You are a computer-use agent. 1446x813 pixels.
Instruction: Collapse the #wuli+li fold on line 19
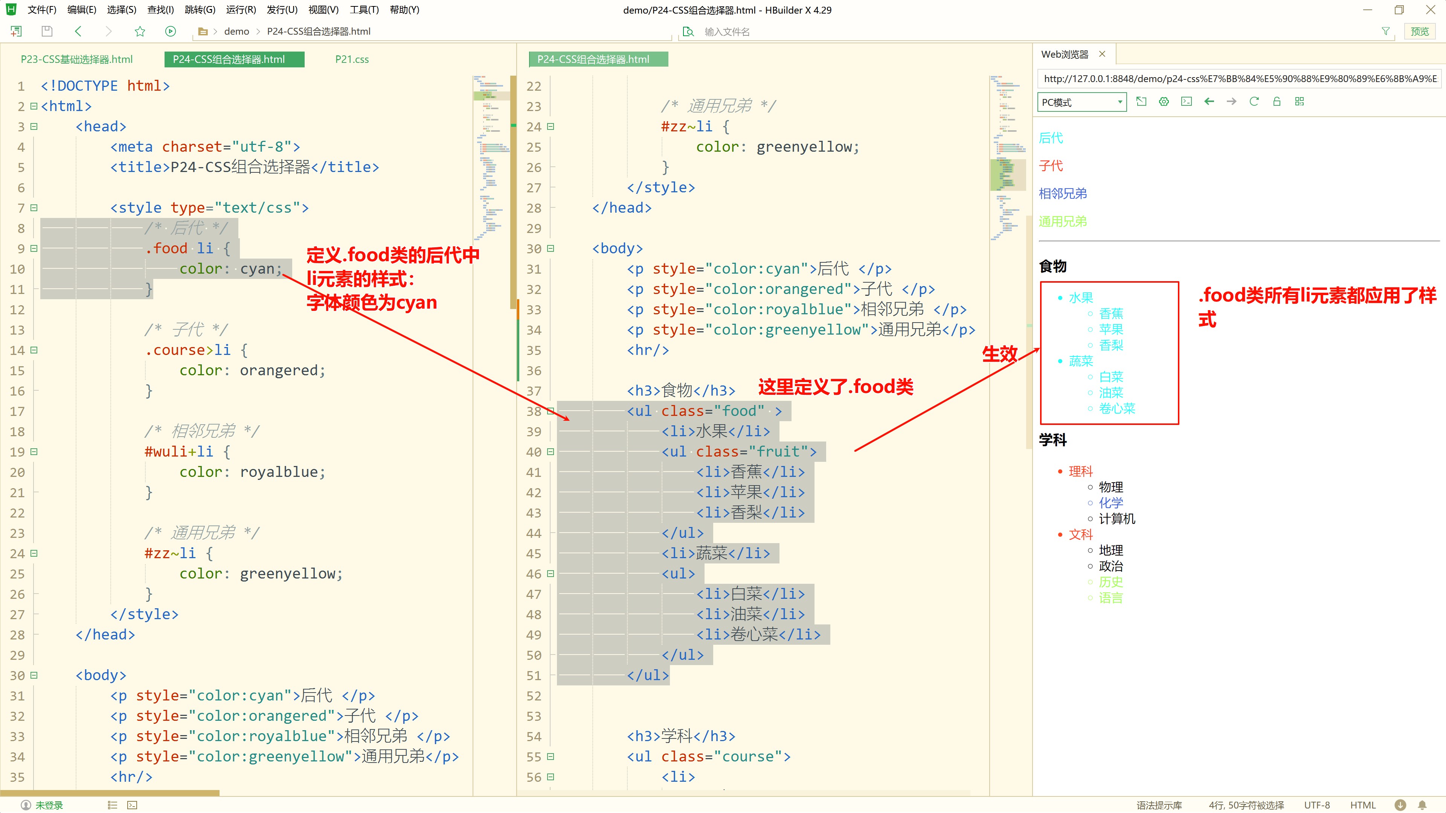[34, 452]
